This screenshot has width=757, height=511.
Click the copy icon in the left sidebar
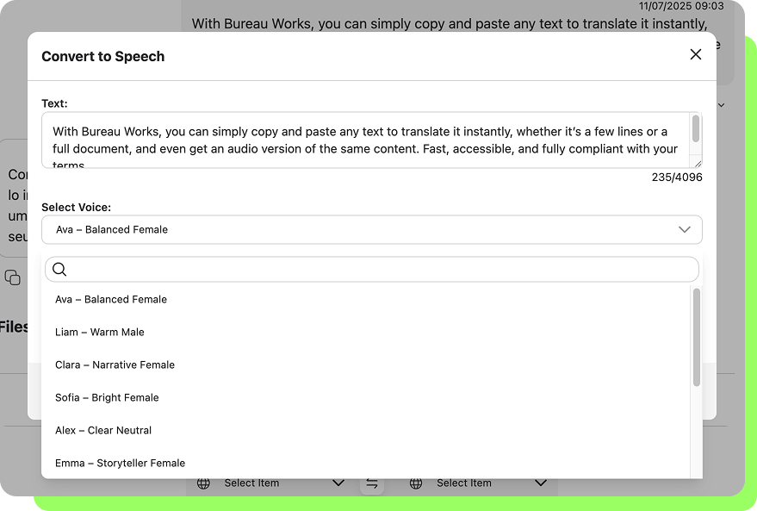point(11,278)
